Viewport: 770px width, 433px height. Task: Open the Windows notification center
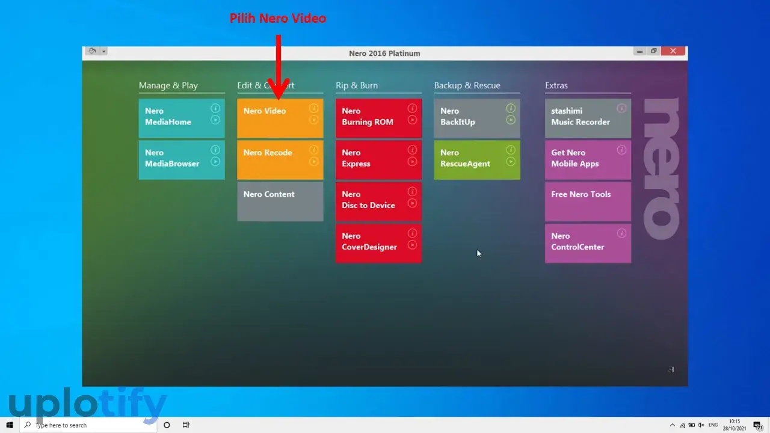759,425
